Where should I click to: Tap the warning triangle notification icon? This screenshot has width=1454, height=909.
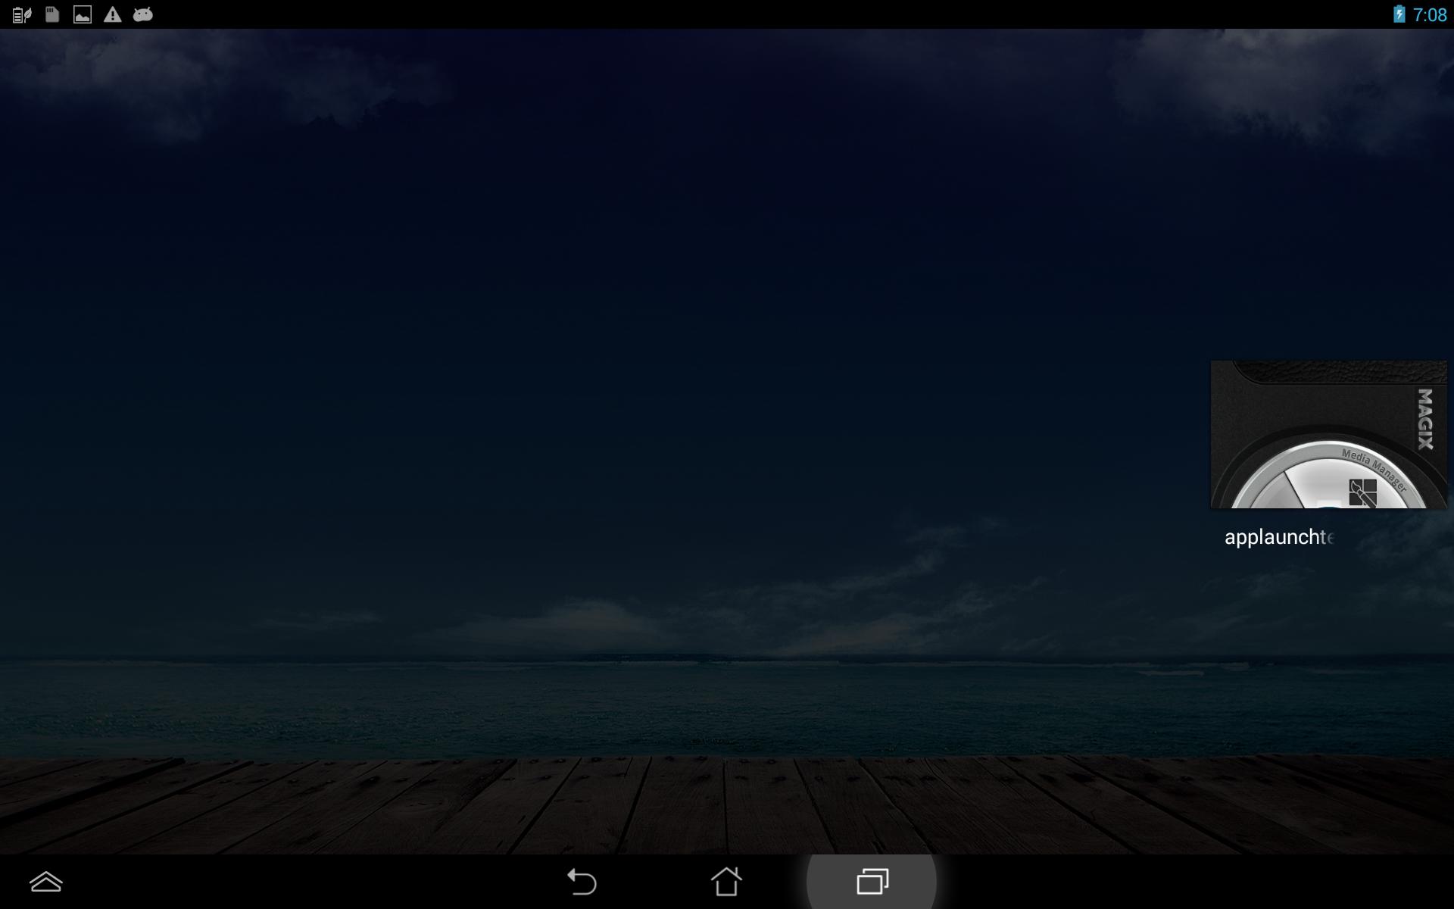(x=112, y=14)
